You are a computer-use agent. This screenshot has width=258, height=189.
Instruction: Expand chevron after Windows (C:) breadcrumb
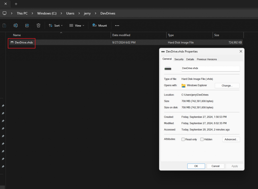(x=61, y=13)
